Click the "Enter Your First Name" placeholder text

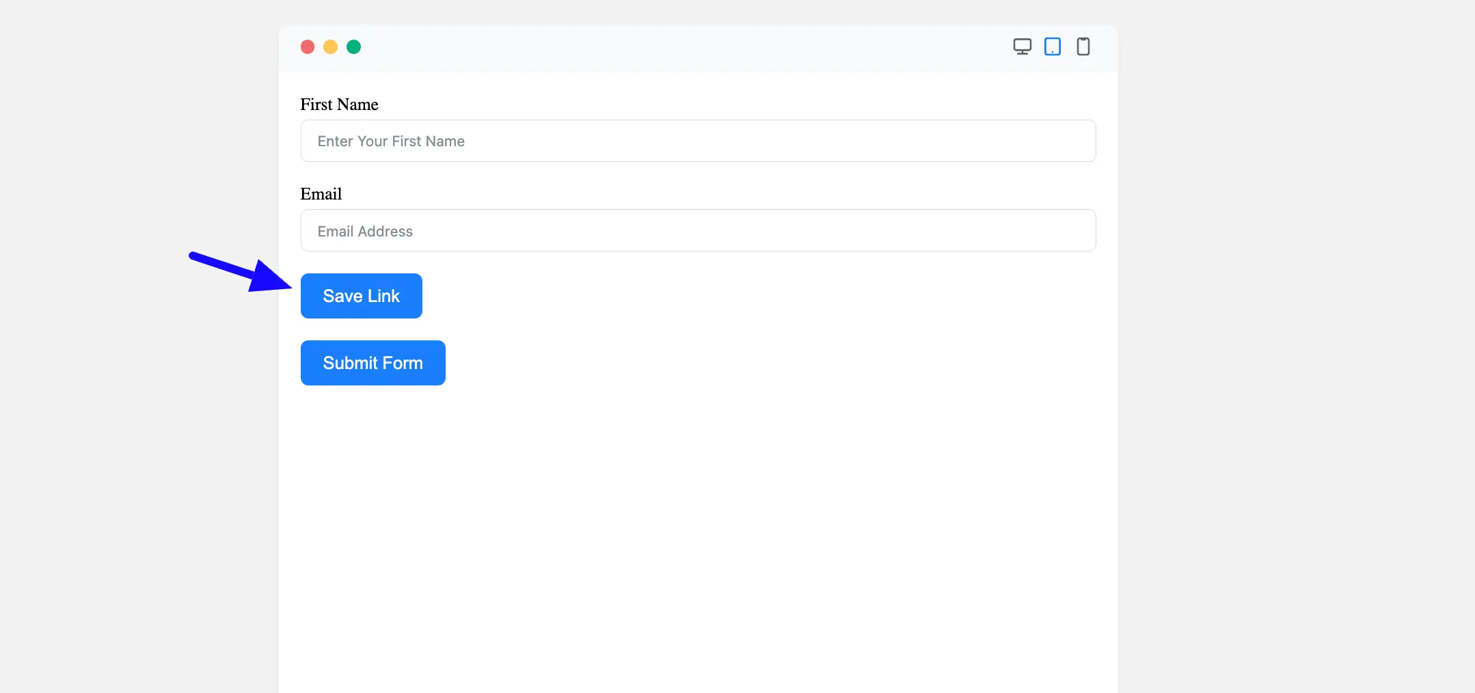pyautogui.click(x=391, y=141)
